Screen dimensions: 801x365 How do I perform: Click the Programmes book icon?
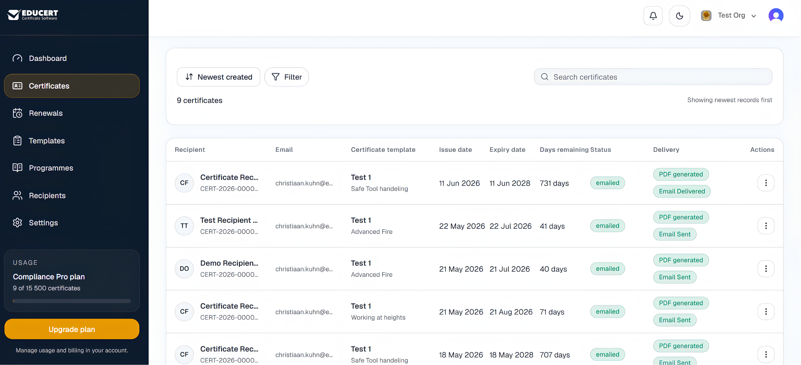17,168
